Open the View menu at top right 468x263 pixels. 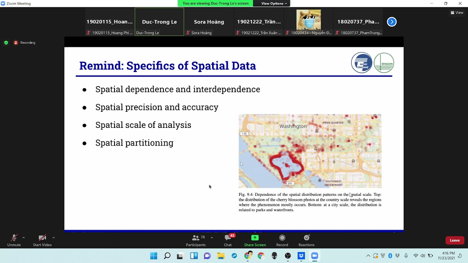pyautogui.click(x=457, y=13)
